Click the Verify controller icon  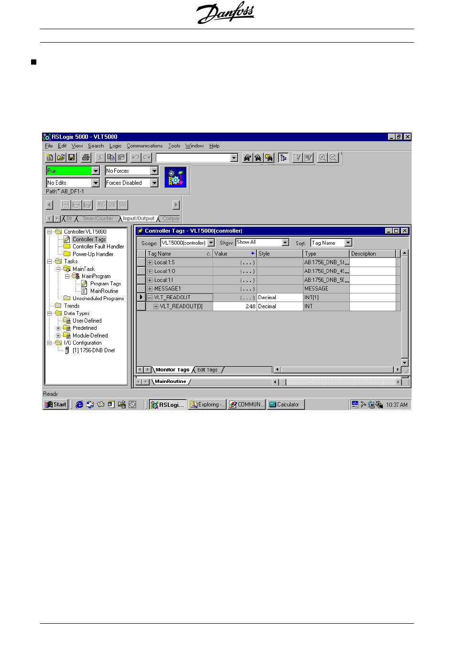click(x=308, y=157)
